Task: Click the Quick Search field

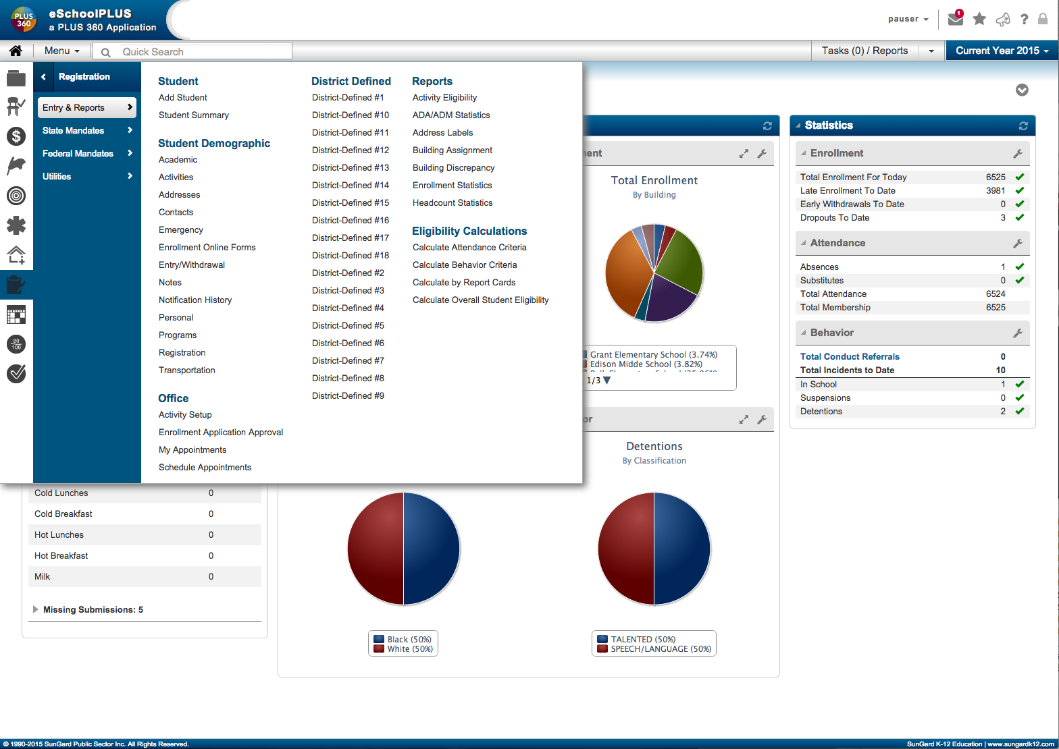Action: [x=192, y=51]
